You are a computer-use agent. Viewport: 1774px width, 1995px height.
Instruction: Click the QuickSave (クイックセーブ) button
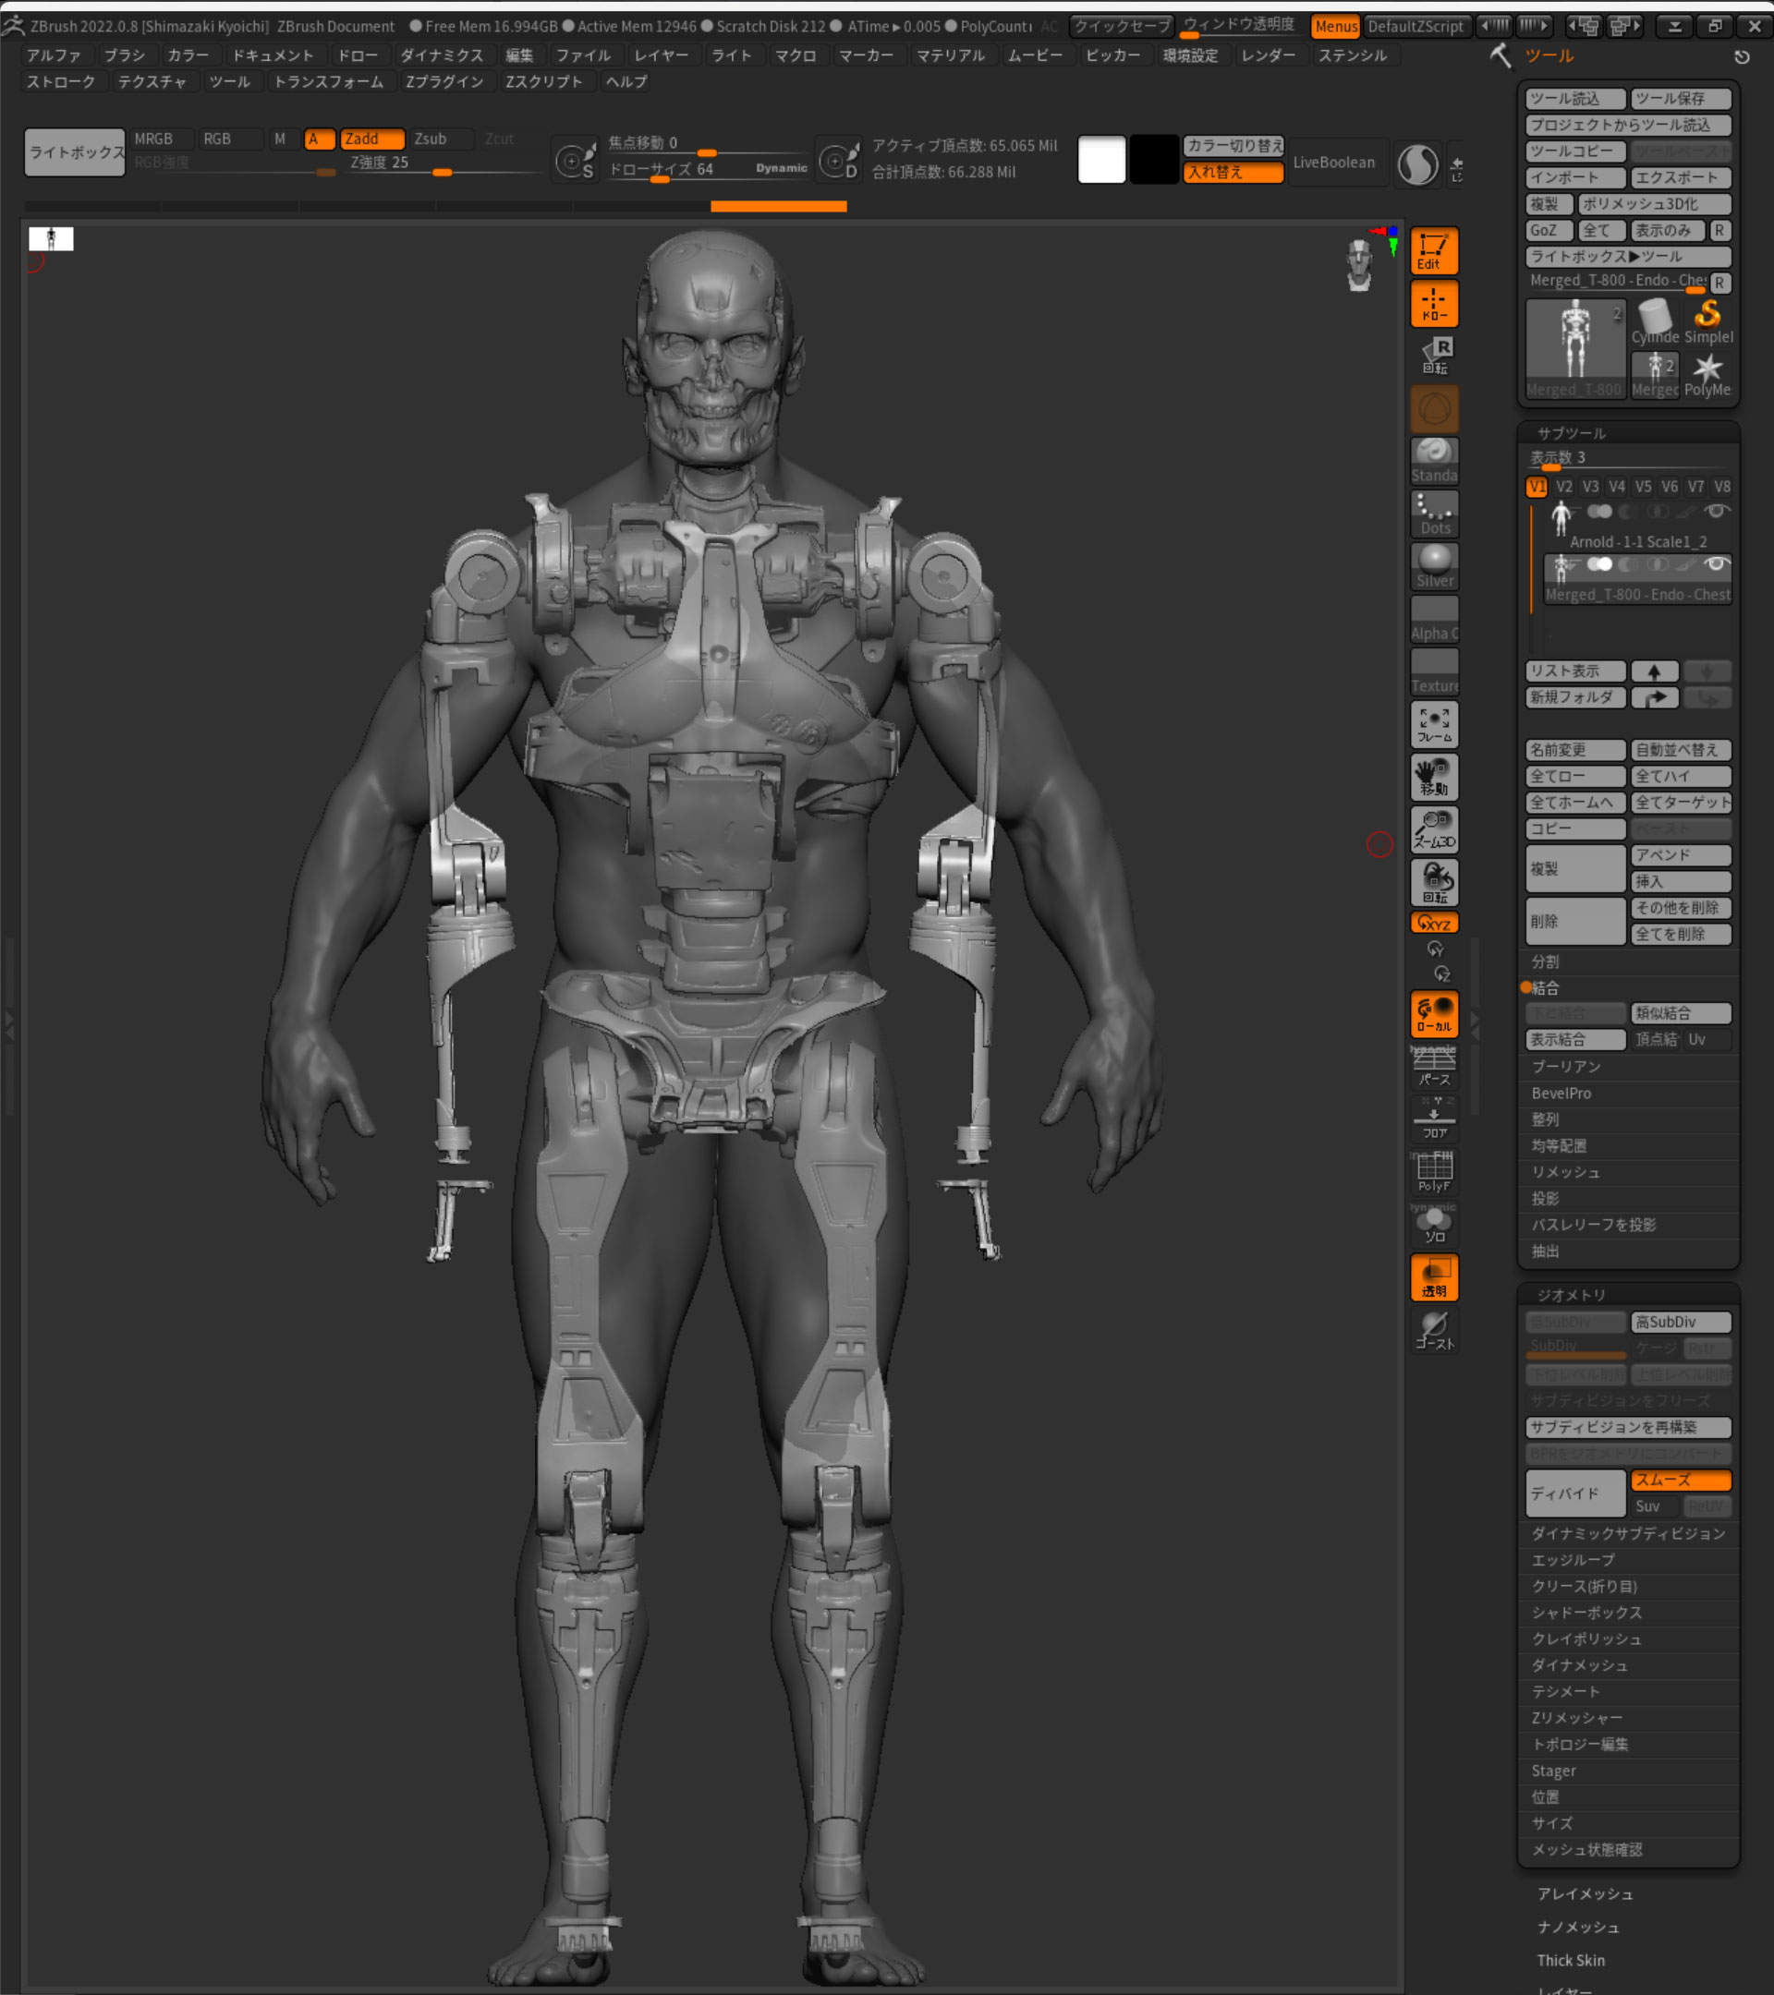pos(1121,27)
